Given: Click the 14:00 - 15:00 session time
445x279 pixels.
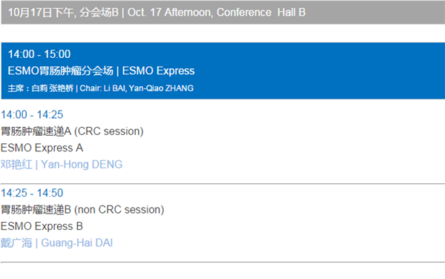Looking at the screenshot, I should pyautogui.click(x=39, y=54).
